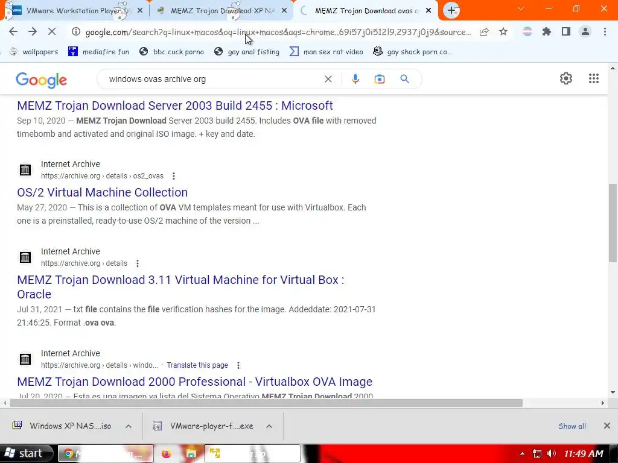Go forward to next page

(33, 31)
